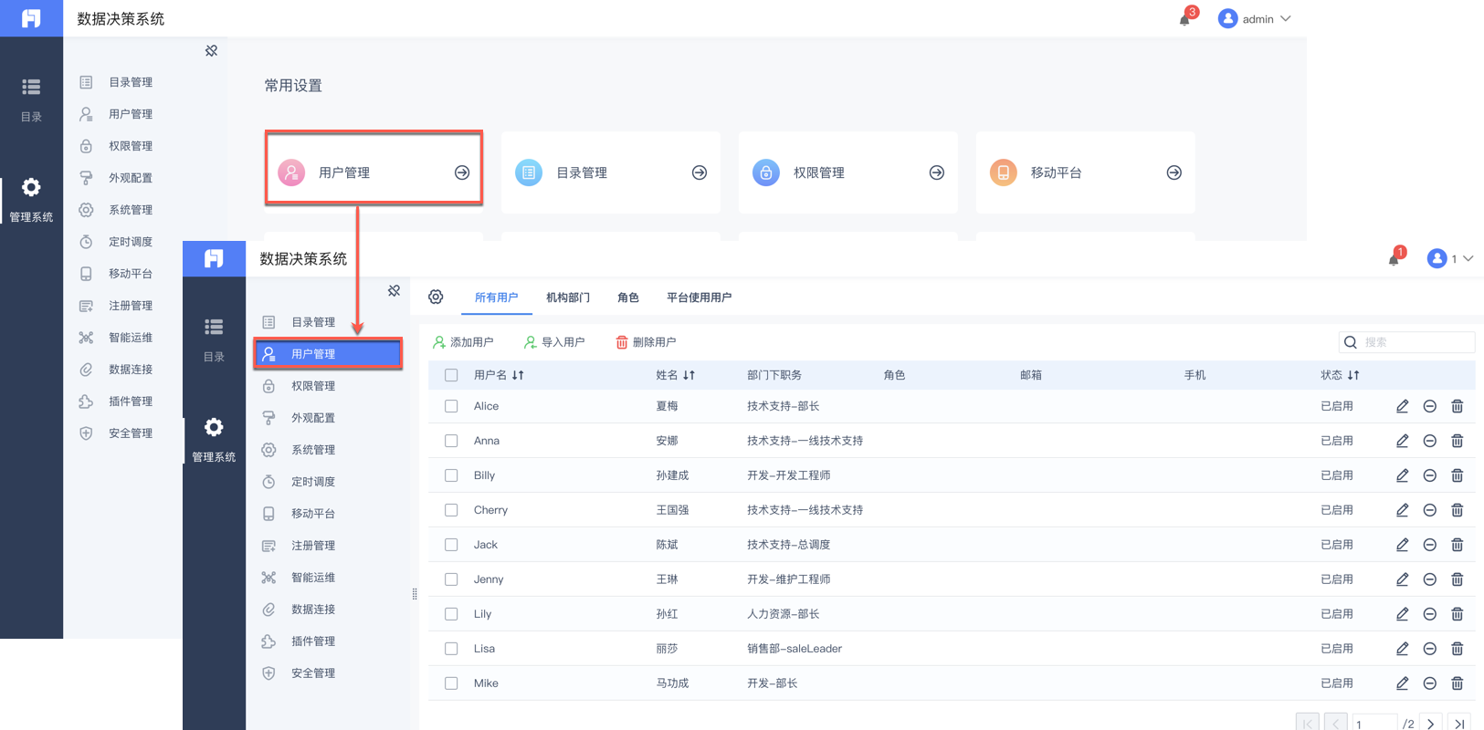Image resolution: width=1484 pixels, height=730 pixels.
Task: Click the search magnifier icon
Action: tap(1351, 342)
